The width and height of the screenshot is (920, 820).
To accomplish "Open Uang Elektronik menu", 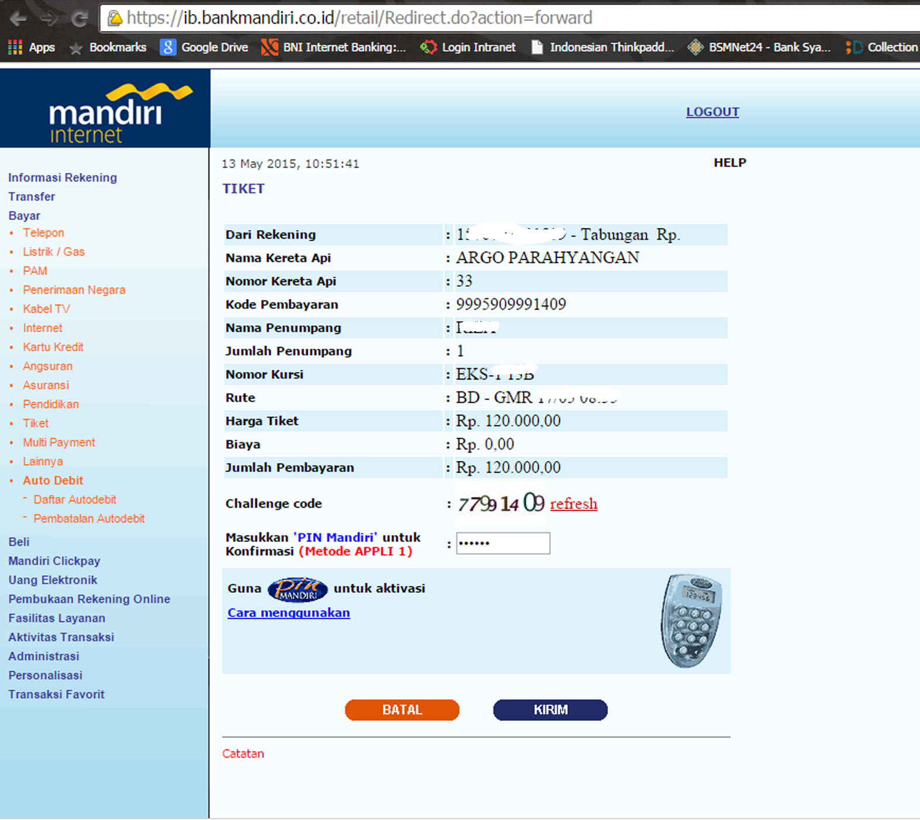I will [53, 580].
